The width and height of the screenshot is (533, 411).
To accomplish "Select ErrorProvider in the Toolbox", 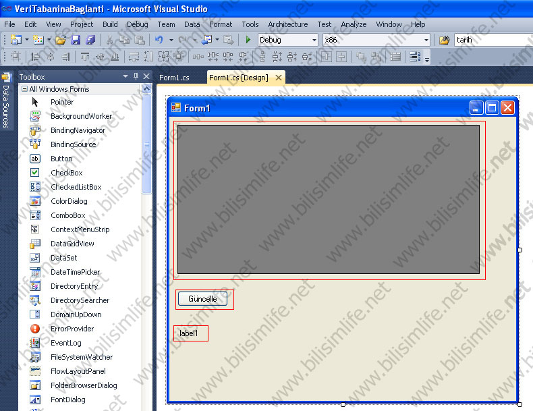I will point(72,329).
